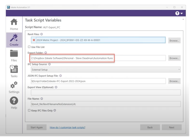This screenshot has width=190, height=137.
Task: Select the Create magic wand icon
Action: (x=14, y=40)
